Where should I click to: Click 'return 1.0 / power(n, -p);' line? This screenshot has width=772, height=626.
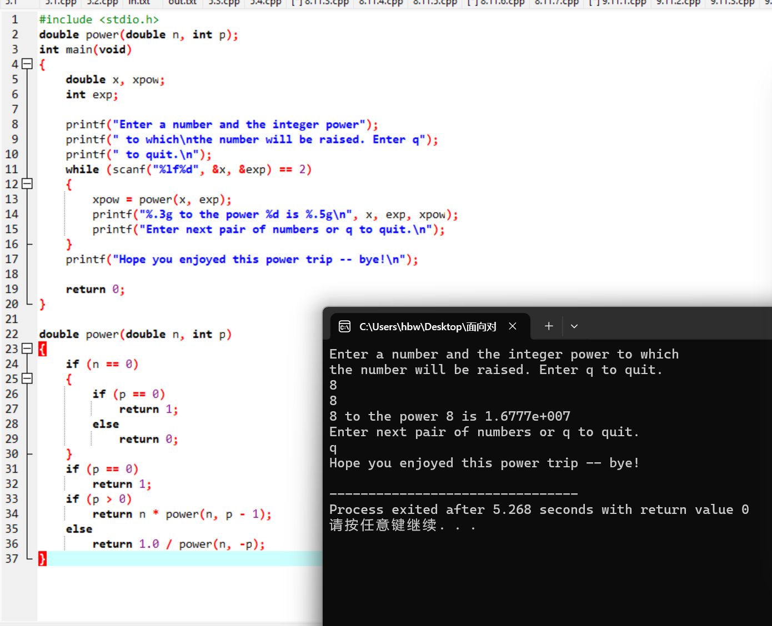pos(178,544)
